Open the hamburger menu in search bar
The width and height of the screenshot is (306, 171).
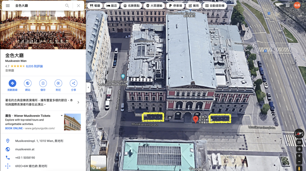(x=8, y=5)
